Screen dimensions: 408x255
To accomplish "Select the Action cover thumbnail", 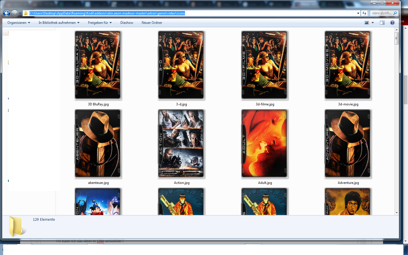I will pyautogui.click(x=181, y=144).
